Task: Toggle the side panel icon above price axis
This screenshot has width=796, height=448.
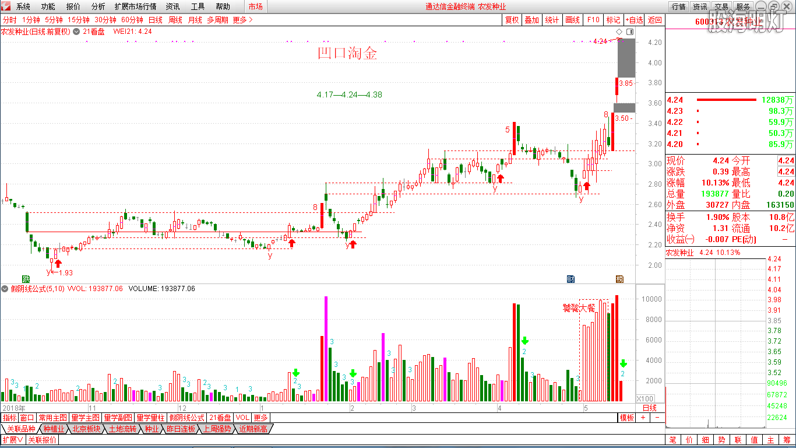Action: click(631, 32)
